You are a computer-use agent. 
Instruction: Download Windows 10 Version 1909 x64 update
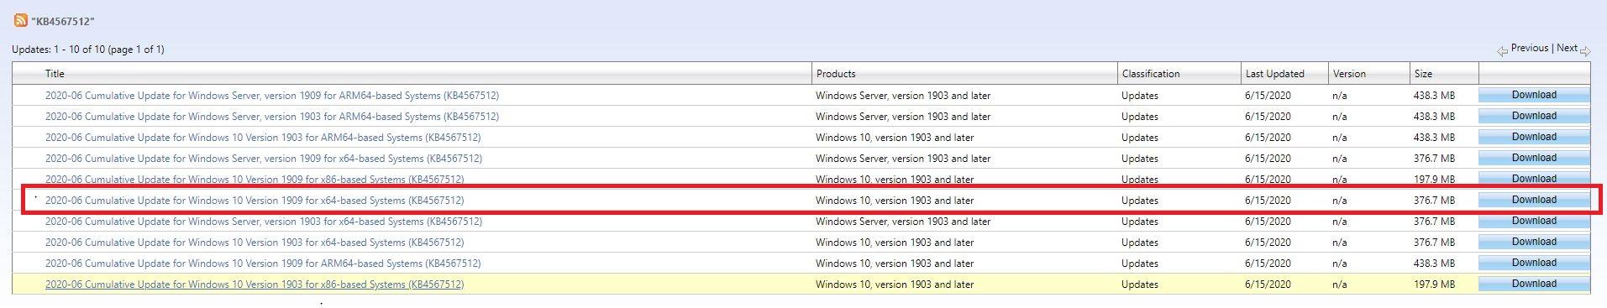1534,200
